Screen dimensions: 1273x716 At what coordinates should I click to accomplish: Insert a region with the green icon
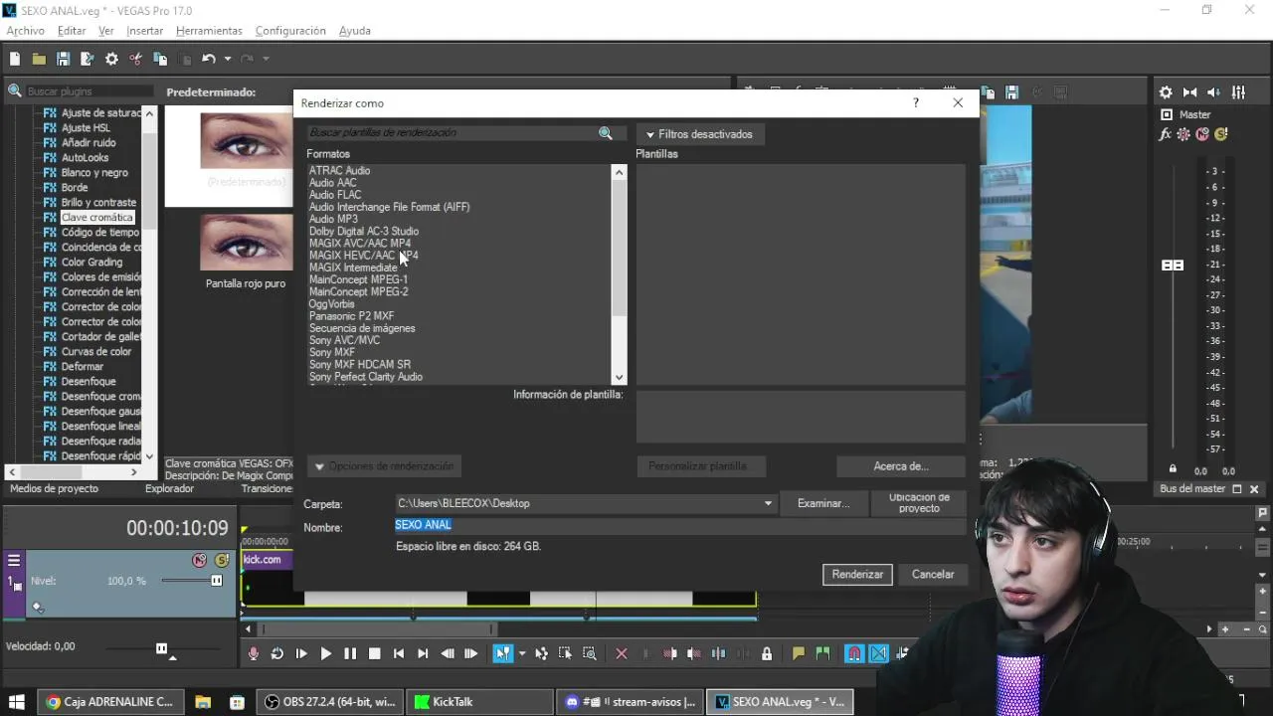(822, 653)
